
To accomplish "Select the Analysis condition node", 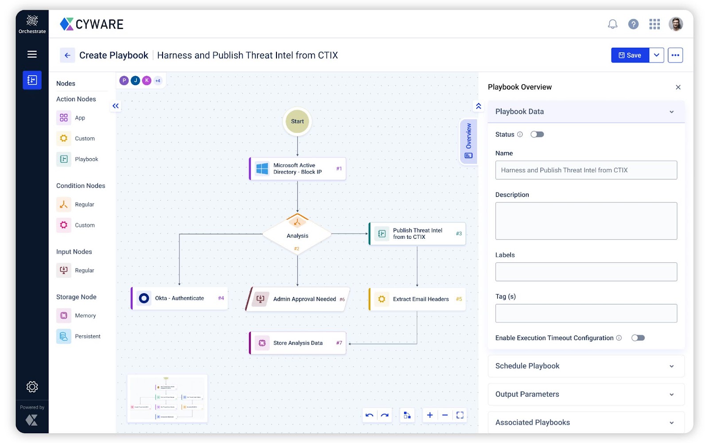I will pyautogui.click(x=297, y=235).
